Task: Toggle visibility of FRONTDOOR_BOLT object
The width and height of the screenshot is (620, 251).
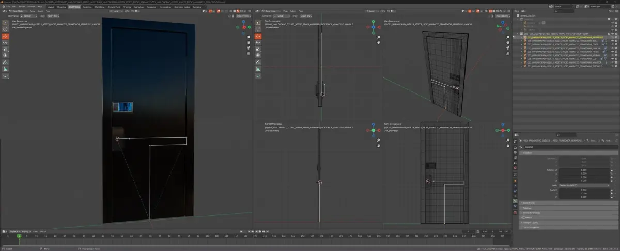Action: tap(613, 41)
